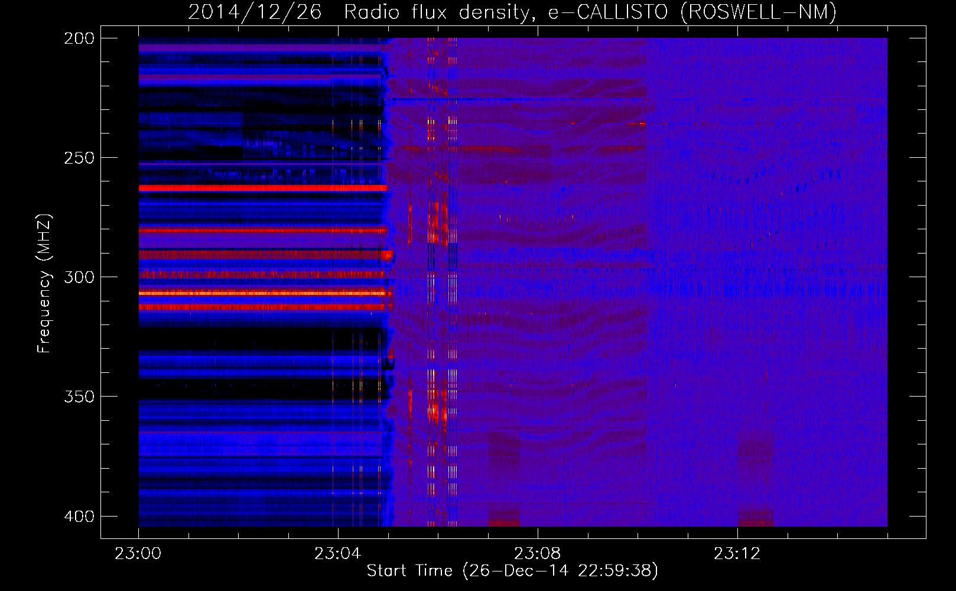The height and width of the screenshot is (591, 956).
Task: Click the 23:04 time tick label
Action: 338,554
